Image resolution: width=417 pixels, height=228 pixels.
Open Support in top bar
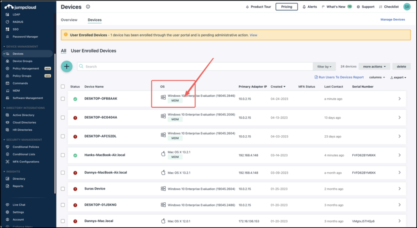(x=365, y=7)
